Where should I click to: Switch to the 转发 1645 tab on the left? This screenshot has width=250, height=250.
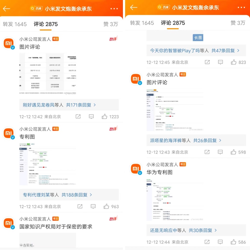click(15, 24)
